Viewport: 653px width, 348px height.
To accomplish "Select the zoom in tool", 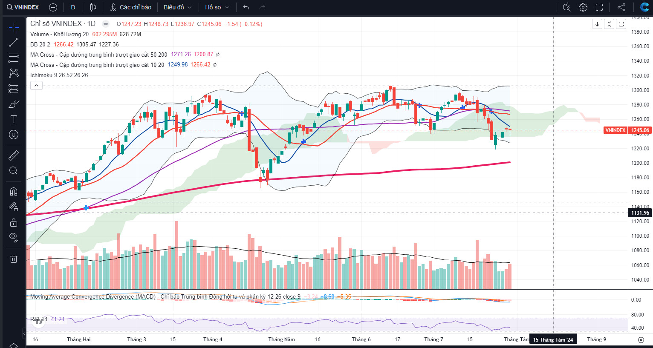I will [x=14, y=170].
